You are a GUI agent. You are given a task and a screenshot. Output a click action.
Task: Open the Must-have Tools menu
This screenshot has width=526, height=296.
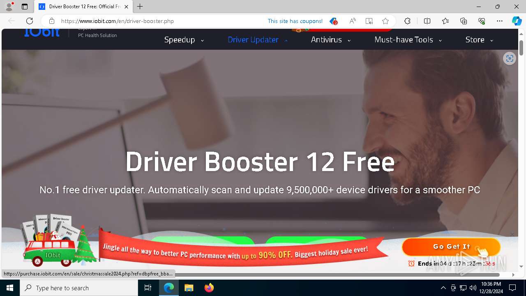pos(404,40)
